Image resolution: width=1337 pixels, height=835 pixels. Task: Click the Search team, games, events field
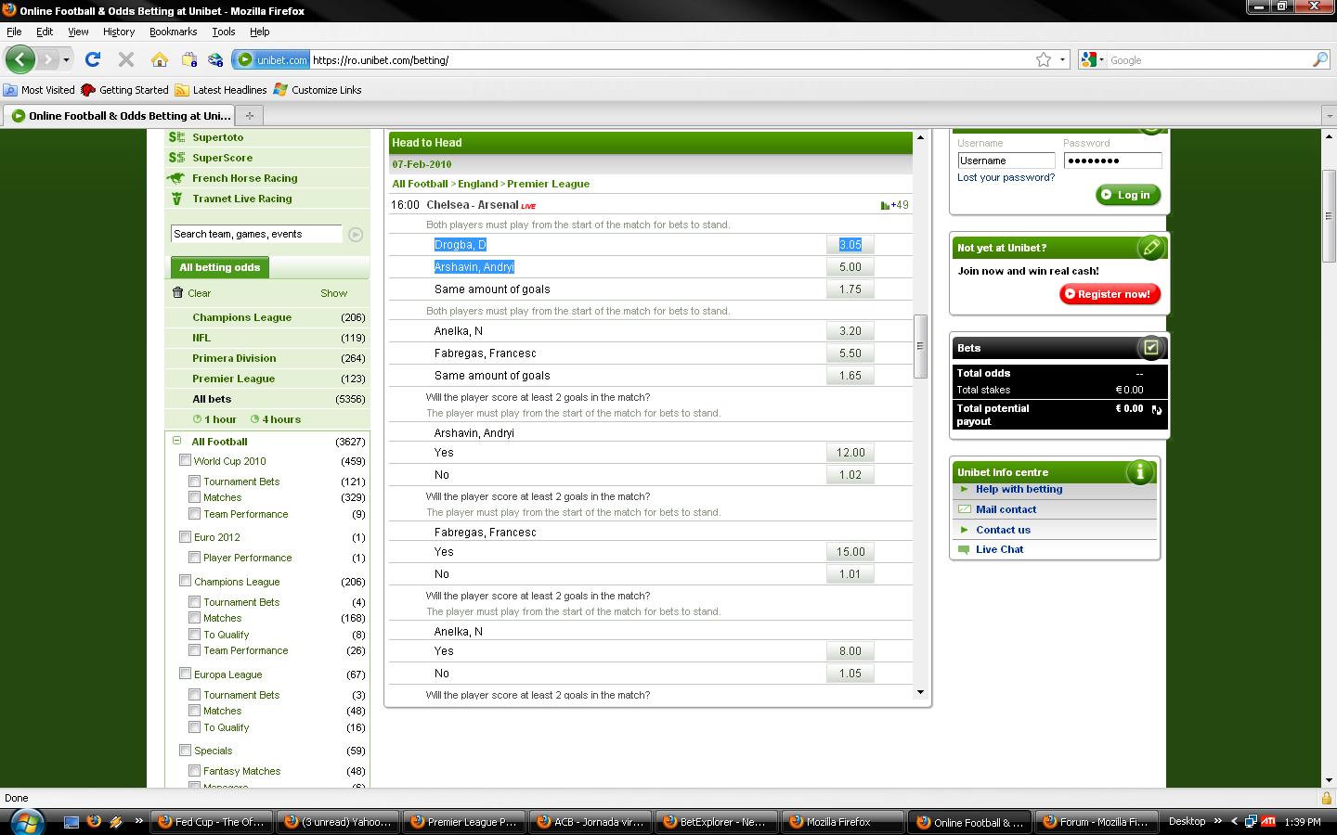257,234
